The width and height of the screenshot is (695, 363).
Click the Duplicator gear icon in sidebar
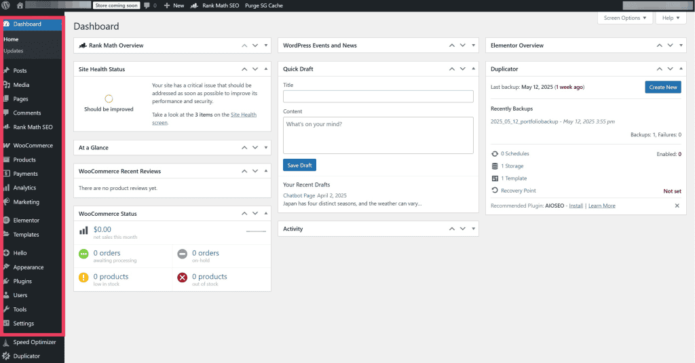point(6,356)
